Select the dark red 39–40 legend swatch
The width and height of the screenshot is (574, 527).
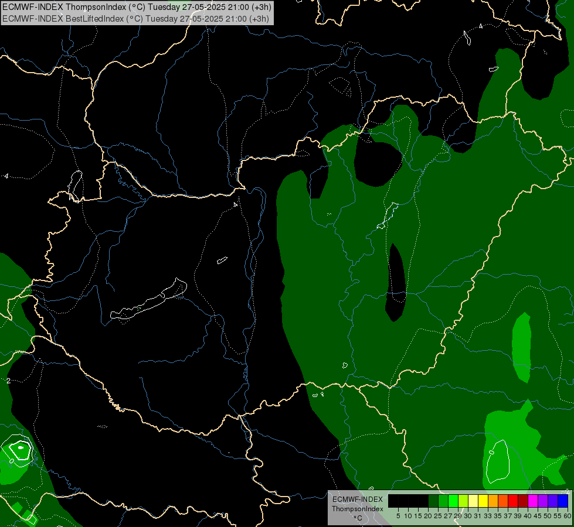(x=523, y=501)
